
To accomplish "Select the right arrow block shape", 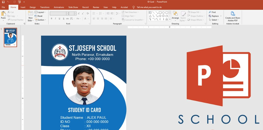I will [160, 16].
